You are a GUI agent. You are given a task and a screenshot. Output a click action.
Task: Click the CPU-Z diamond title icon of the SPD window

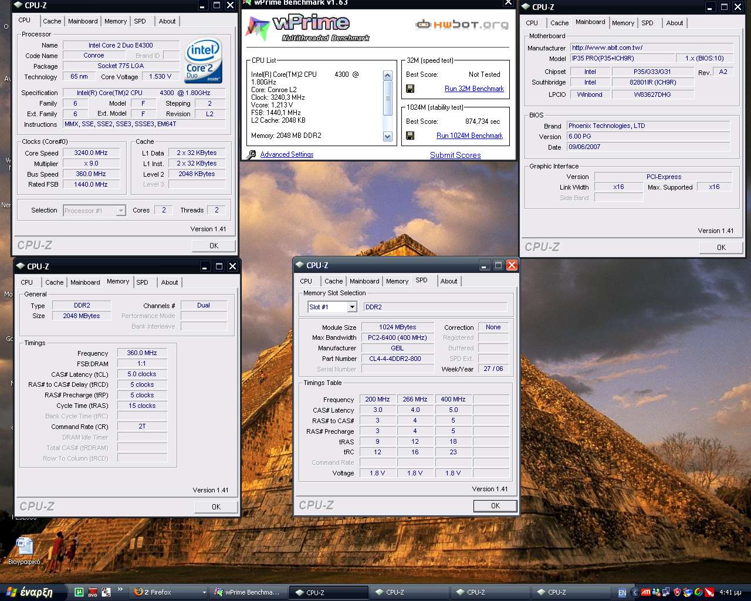point(300,265)
